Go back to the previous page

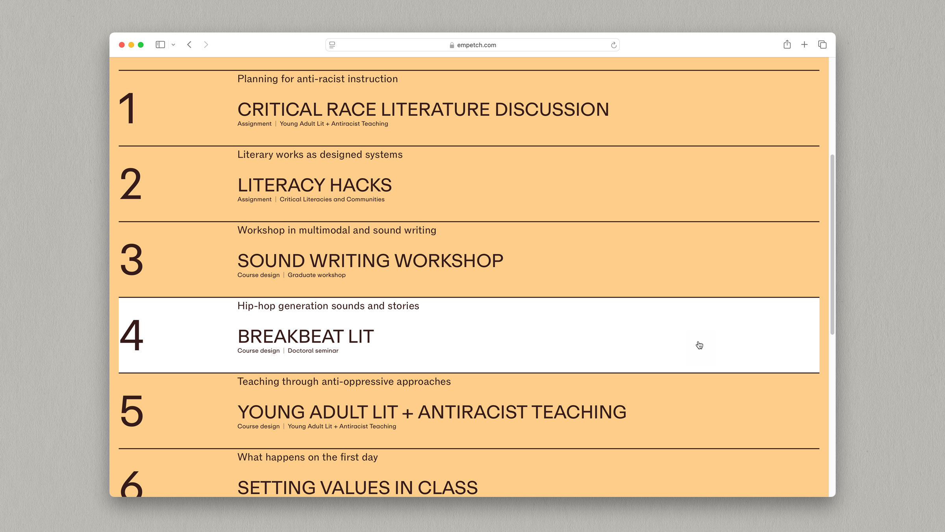click(x=189, y=45)
